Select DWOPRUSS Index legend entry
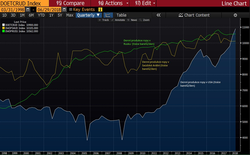 click(x=20, y=31)
